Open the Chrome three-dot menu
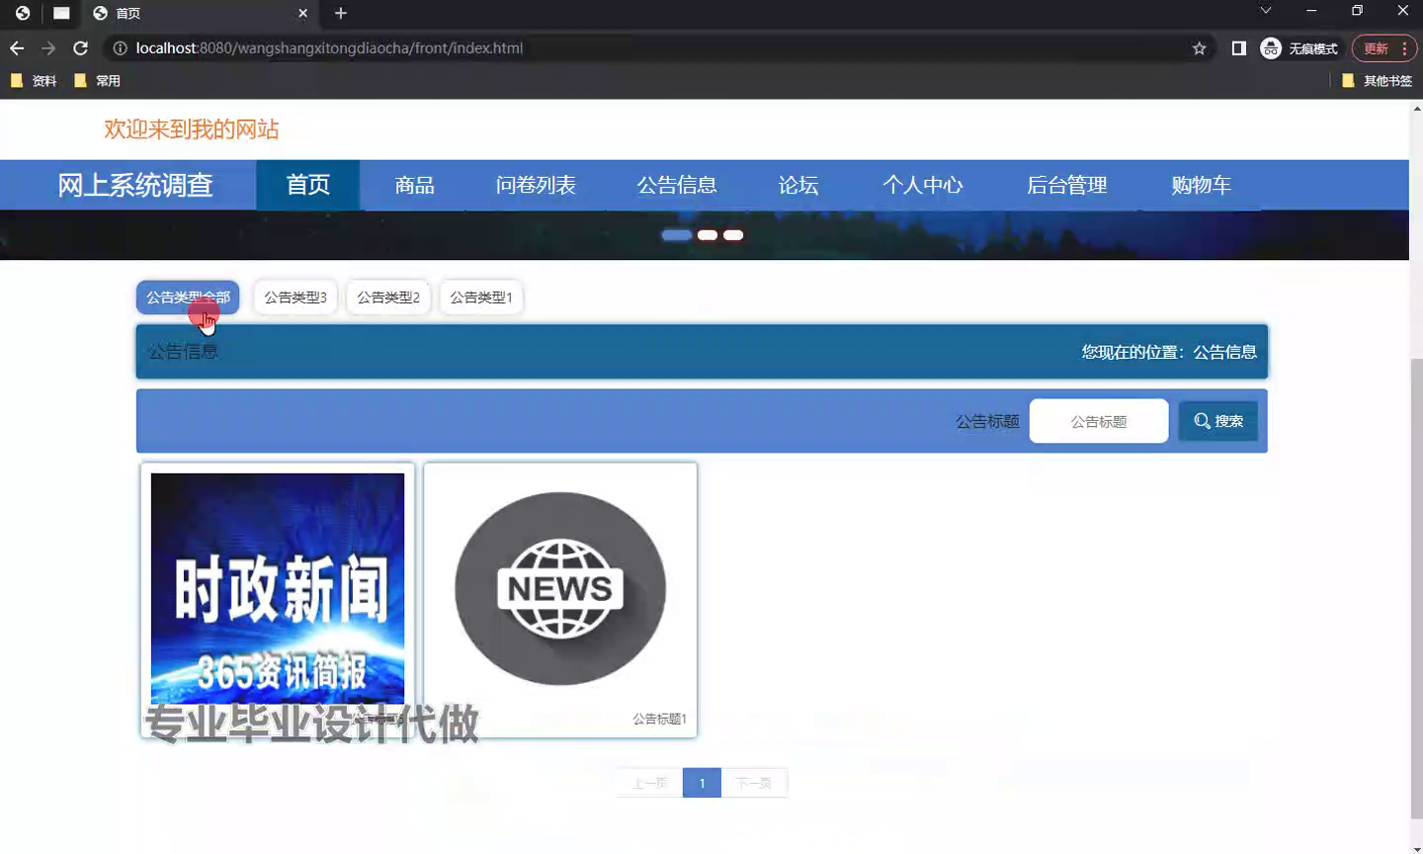Viewport: 1423px width, 854px height. coord(1405,47)
